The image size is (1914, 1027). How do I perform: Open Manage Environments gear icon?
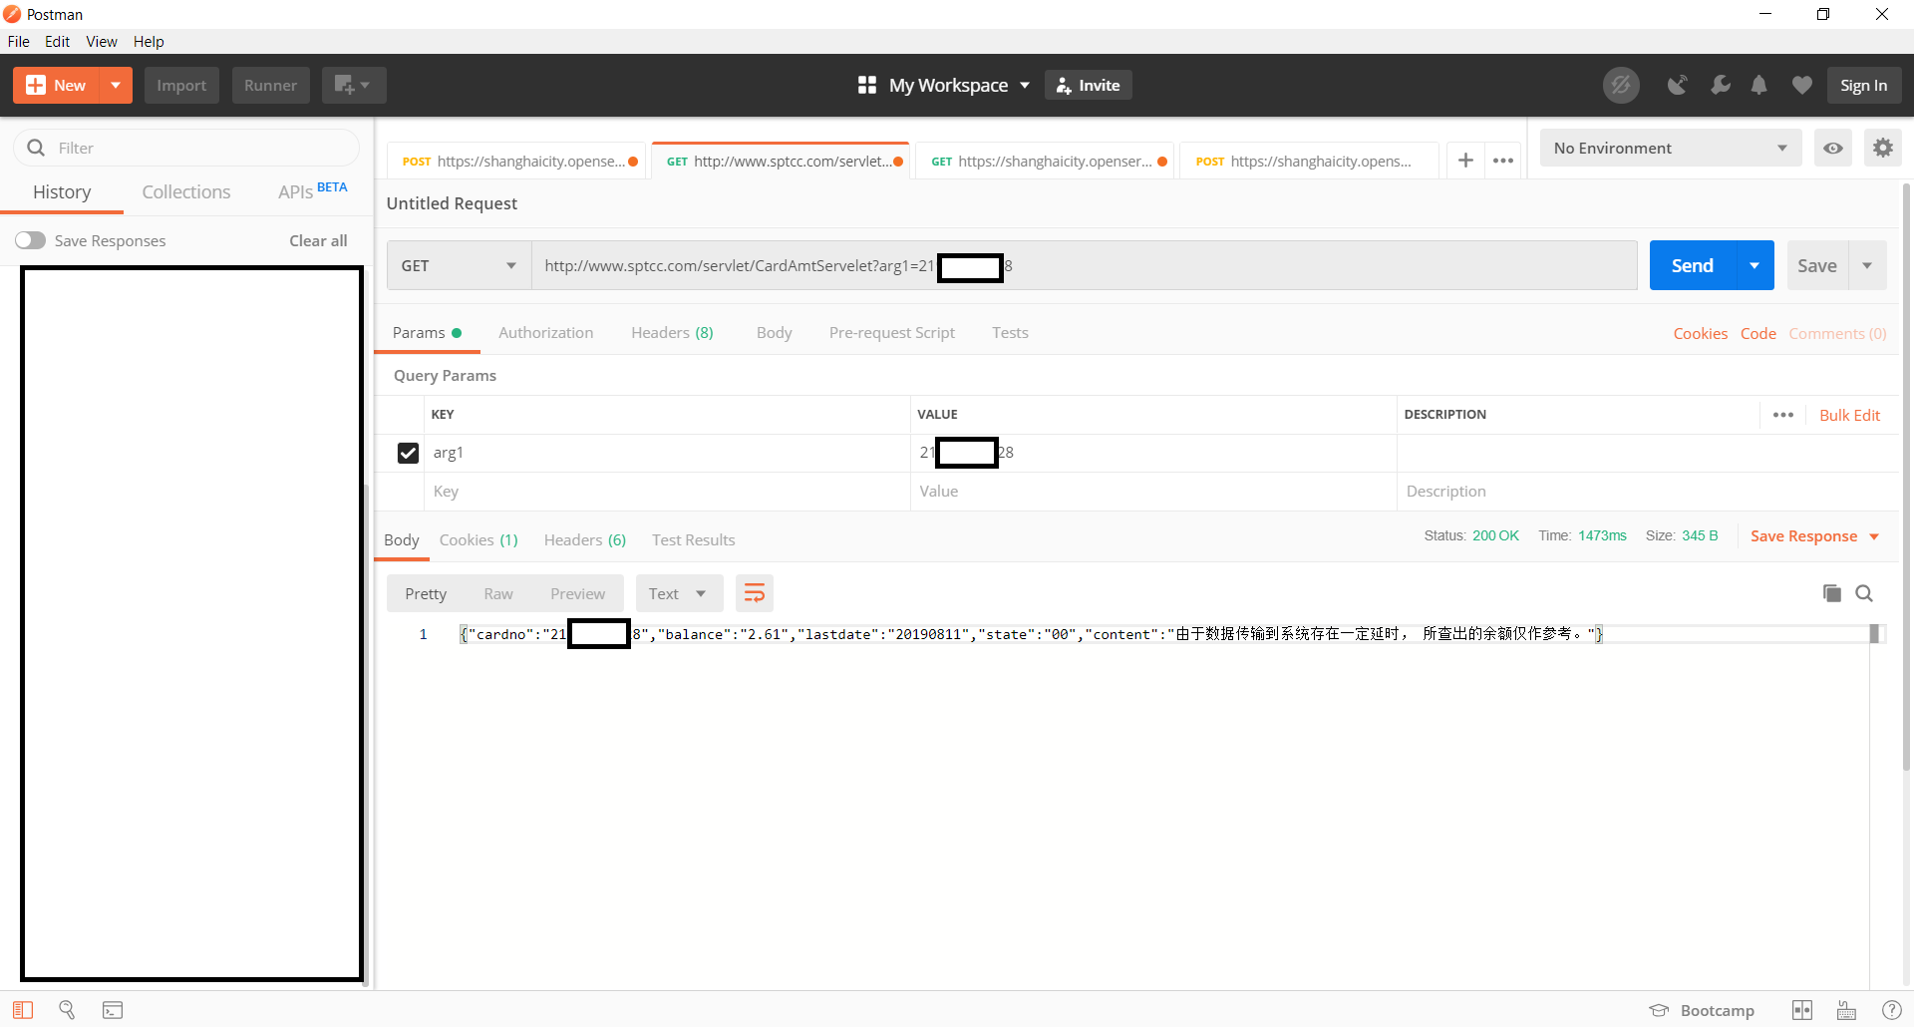[x=1882, y=149]
